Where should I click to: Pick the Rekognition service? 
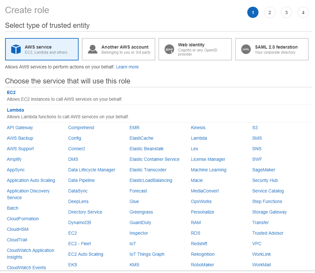pos(203,254)
